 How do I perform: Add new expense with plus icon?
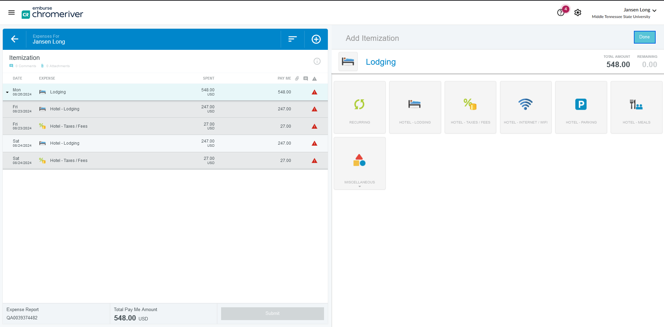[x=316, y=39]
